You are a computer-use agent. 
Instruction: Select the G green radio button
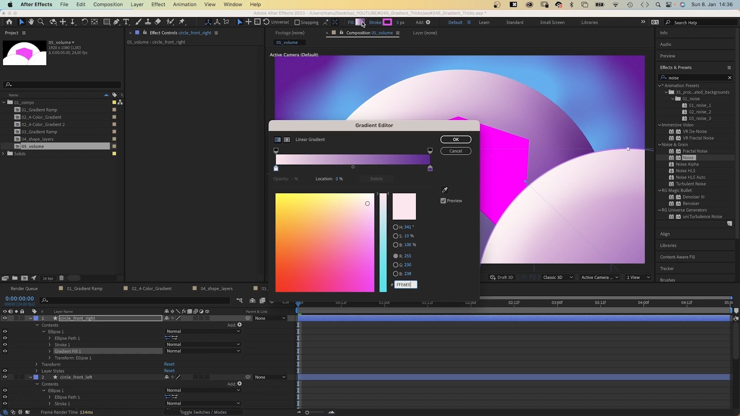pos(395,265)
